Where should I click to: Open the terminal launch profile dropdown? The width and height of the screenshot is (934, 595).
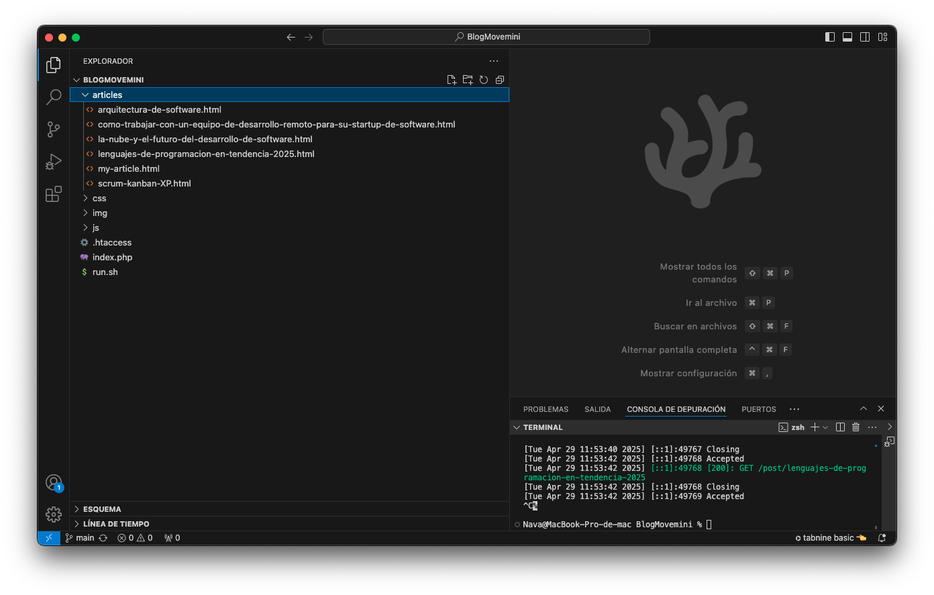click(x=825, y=427)
